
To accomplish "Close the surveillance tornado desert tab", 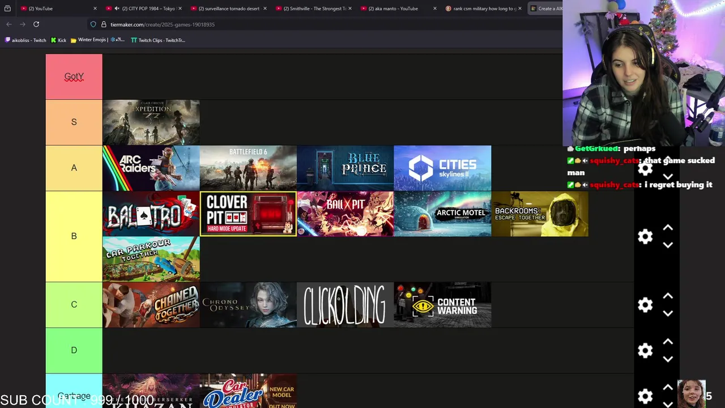I will tap(265, 8).
